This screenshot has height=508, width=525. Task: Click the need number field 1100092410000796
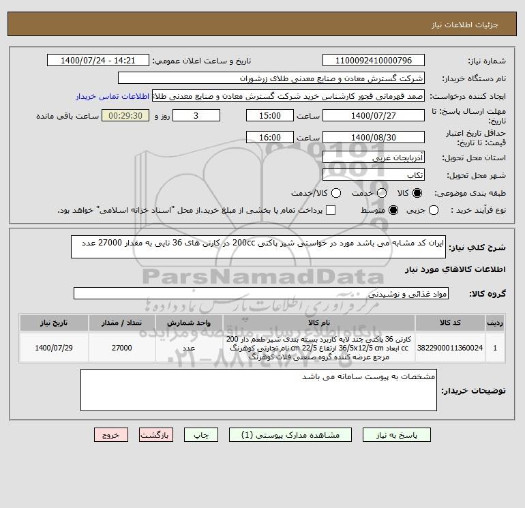[374, 61]
